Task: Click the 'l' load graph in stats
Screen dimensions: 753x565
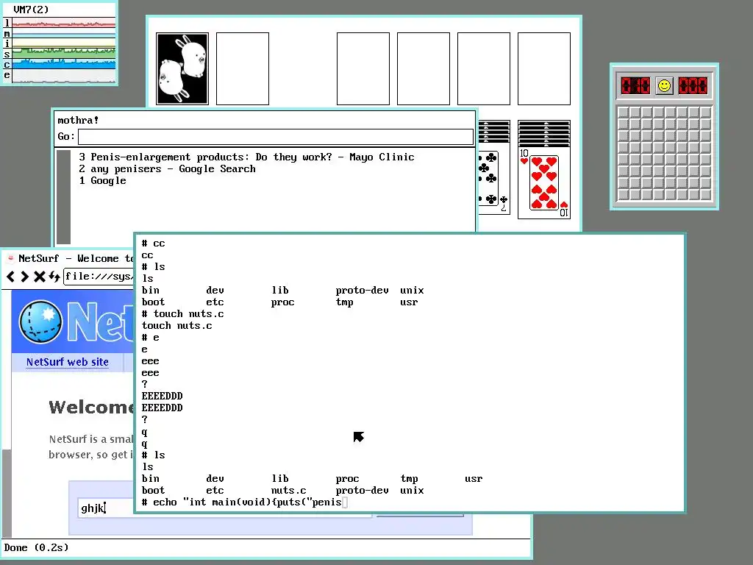Action: [x=63, y=23]
